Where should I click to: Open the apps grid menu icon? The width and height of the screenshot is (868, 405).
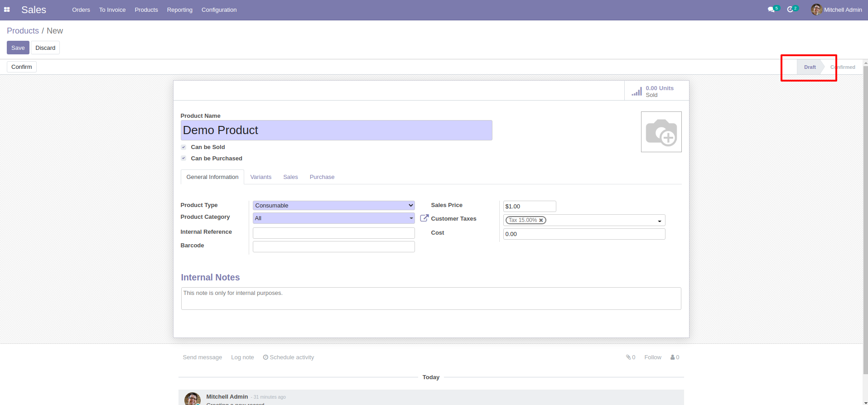[7, 10]
